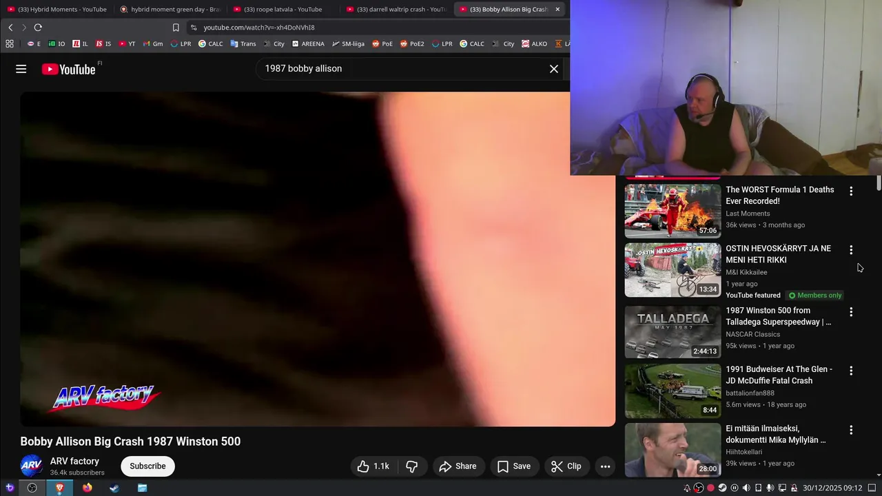
Task: Create a Clip of the video
Action: tap(566, 466)
